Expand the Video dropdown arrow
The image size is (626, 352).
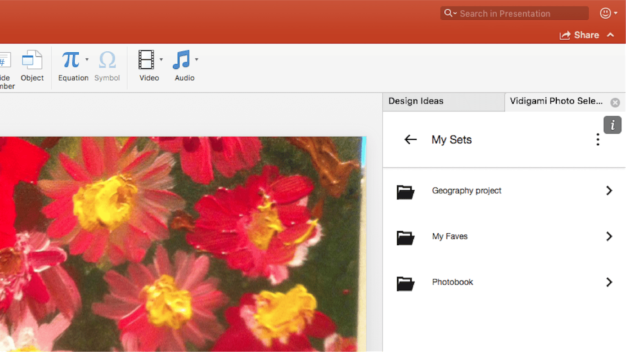click(x=161, y=60)
